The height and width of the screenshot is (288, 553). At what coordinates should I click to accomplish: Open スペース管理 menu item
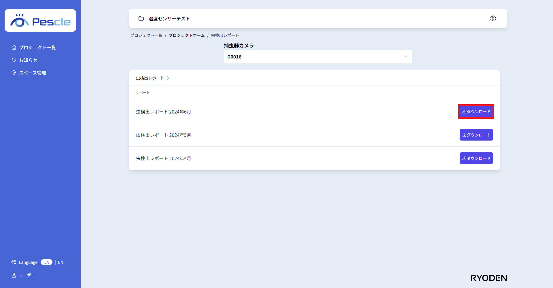point(33,73)
